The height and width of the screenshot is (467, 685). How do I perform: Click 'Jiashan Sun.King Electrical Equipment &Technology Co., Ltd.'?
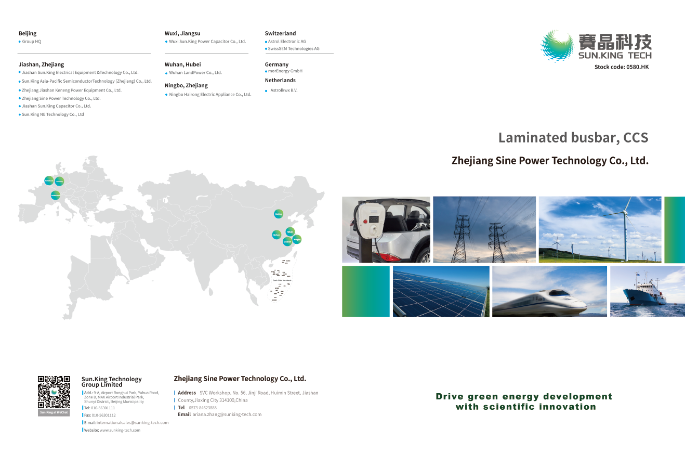80,73
